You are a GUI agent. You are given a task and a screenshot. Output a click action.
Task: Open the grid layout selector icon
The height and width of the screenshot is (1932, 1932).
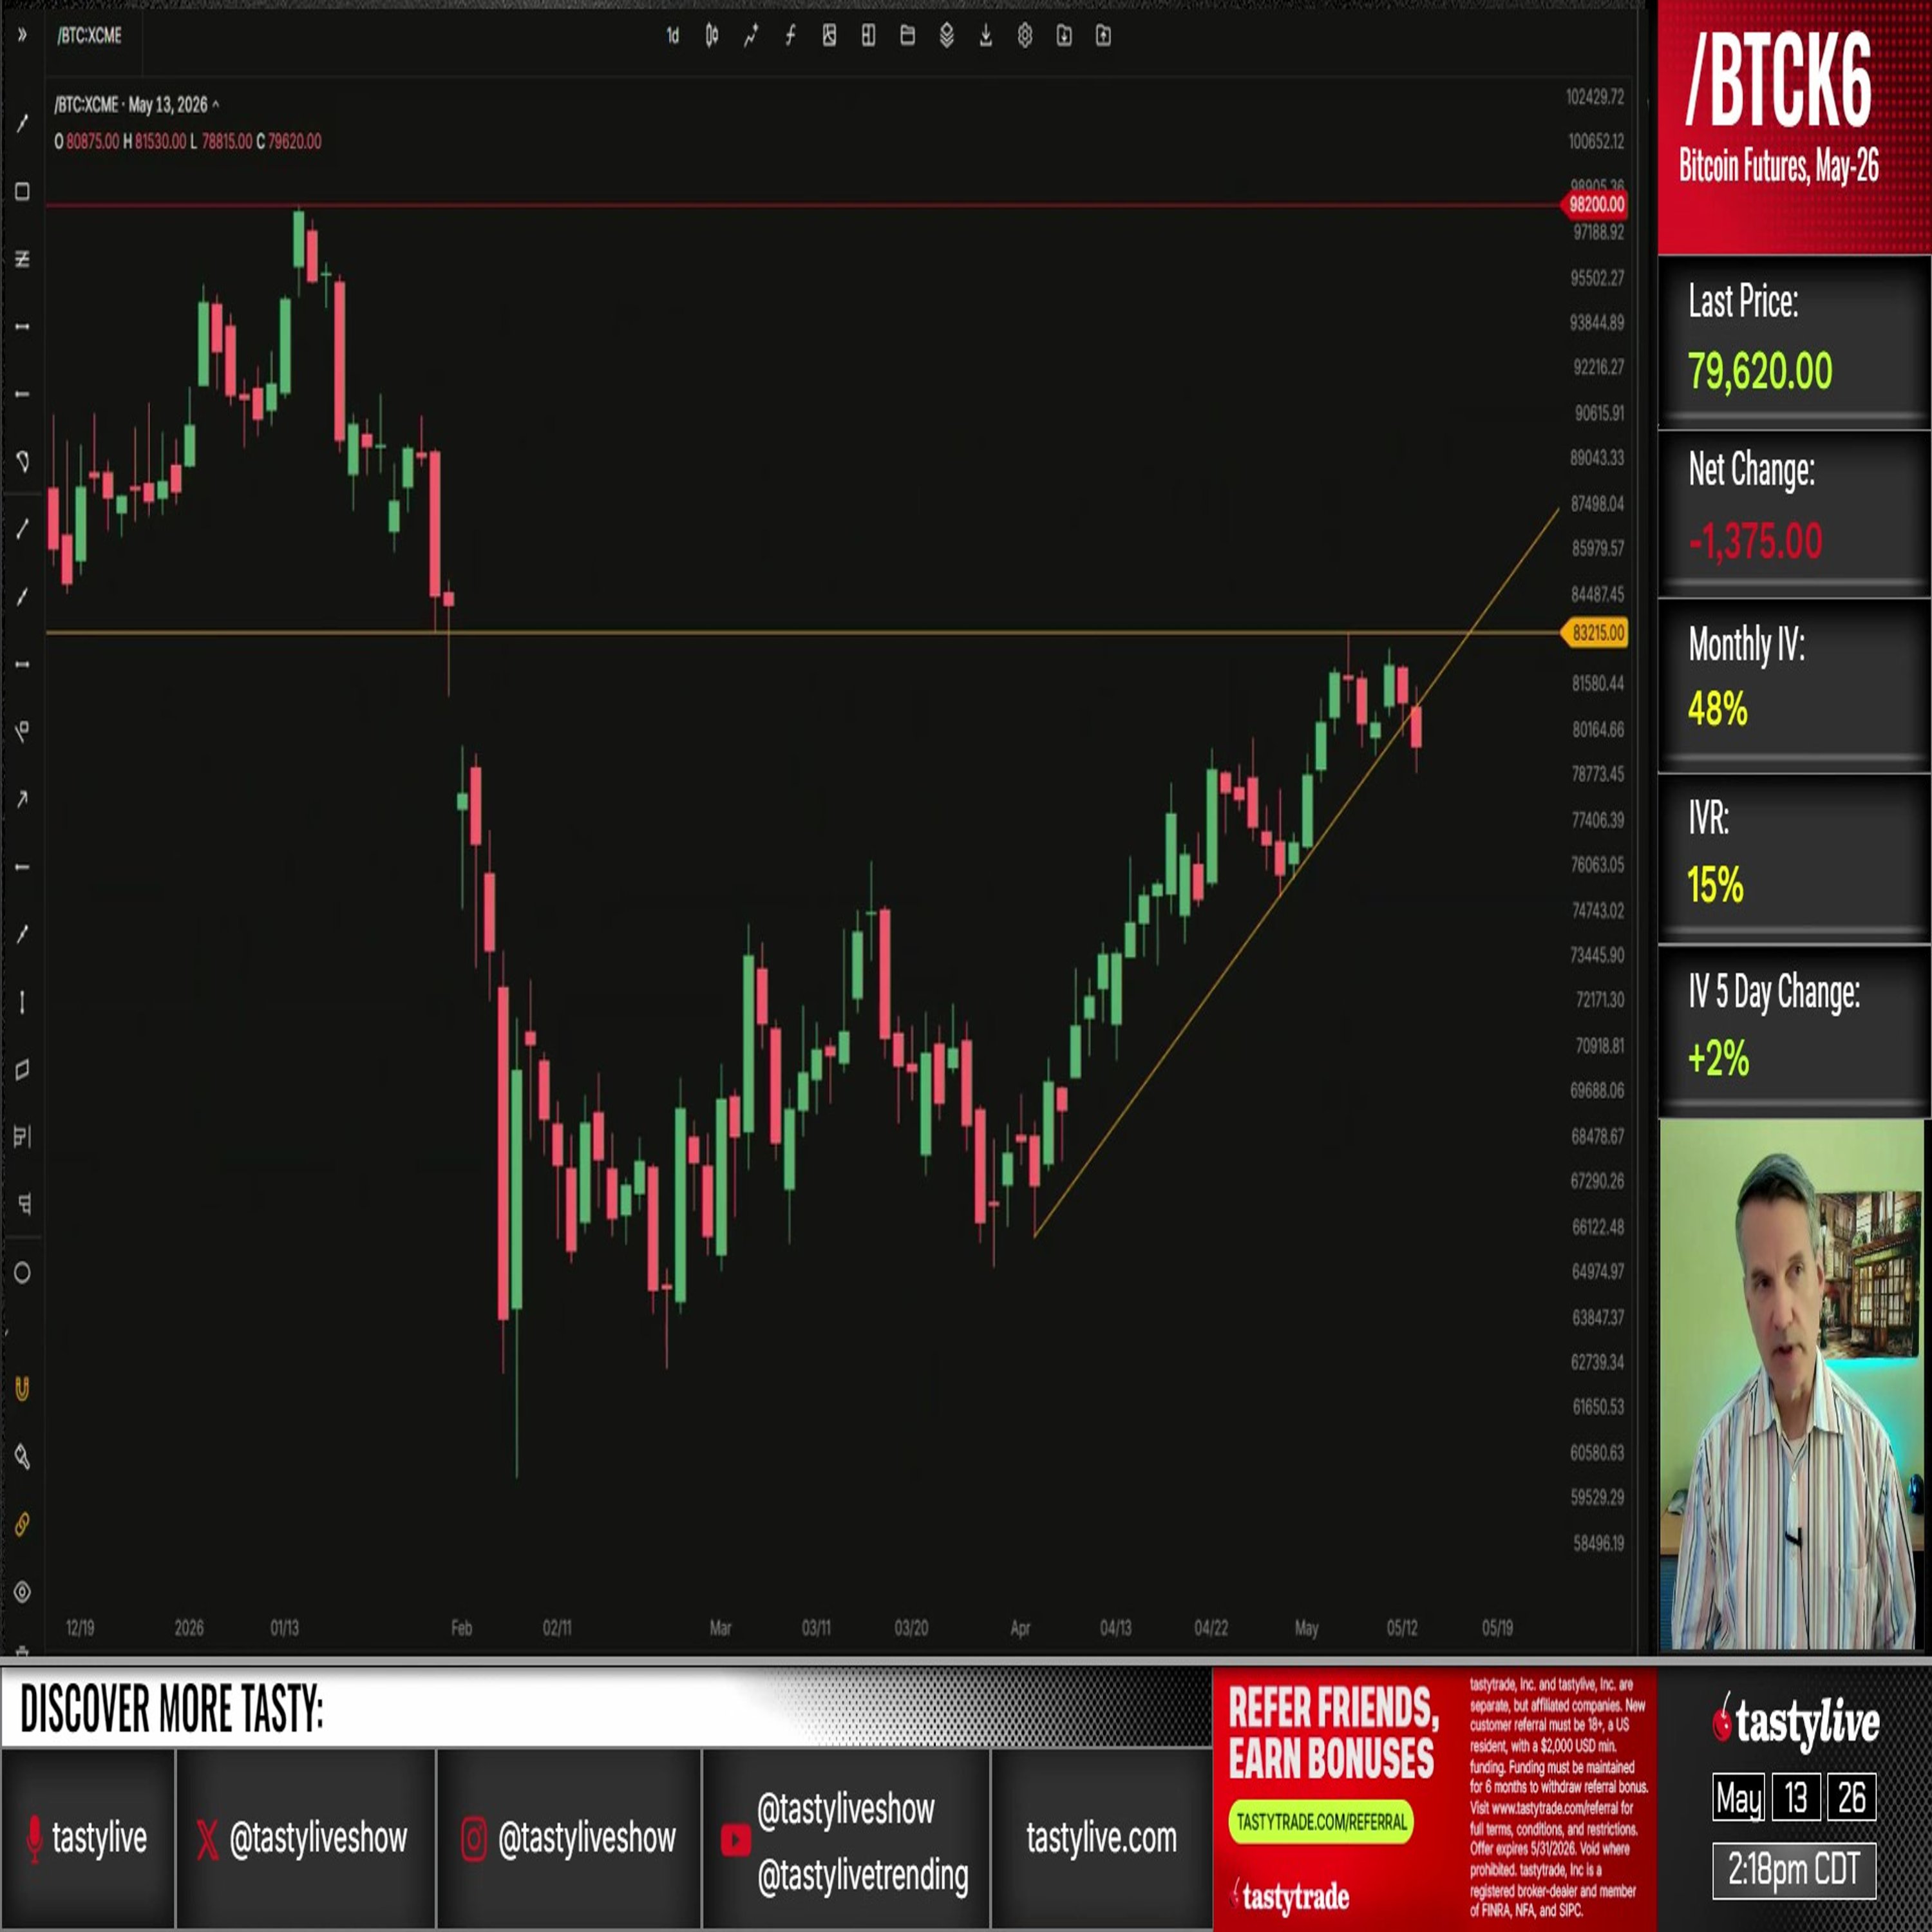pyautogui.click(x=868, y=36)
